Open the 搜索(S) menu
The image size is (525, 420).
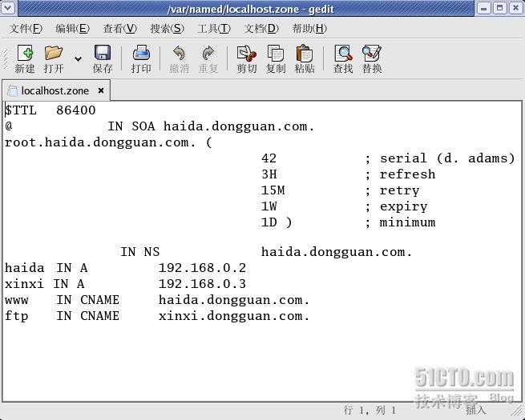(x=167, y=29)
